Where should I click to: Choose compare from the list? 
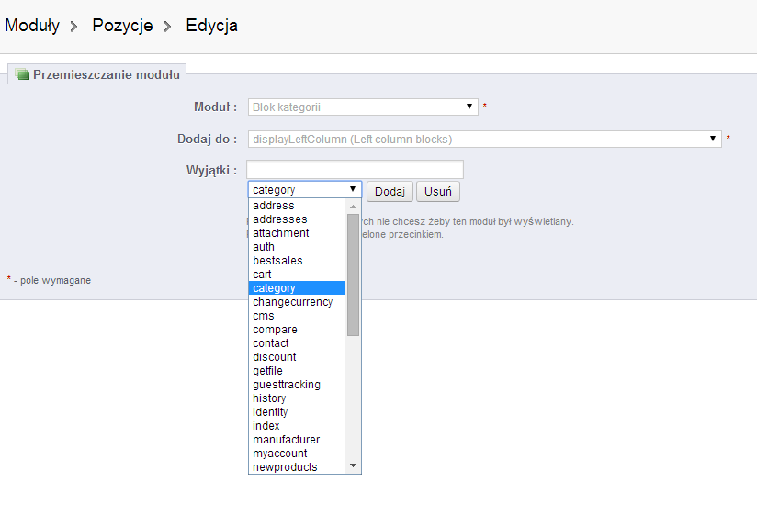(x=298, y=330)
